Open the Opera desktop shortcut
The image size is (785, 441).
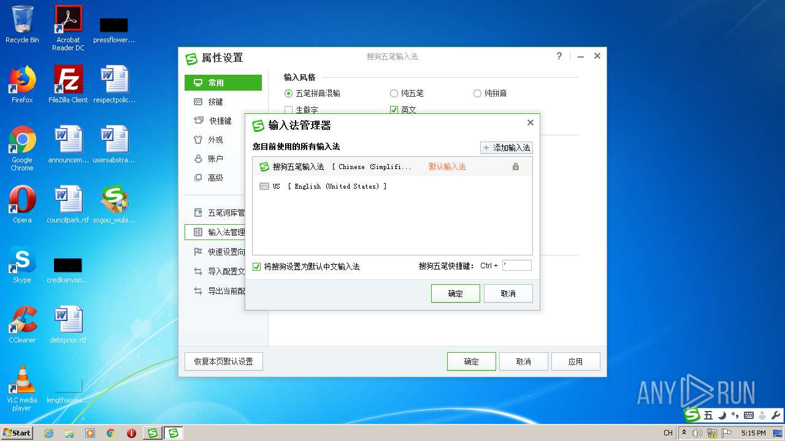coord(22,205)
